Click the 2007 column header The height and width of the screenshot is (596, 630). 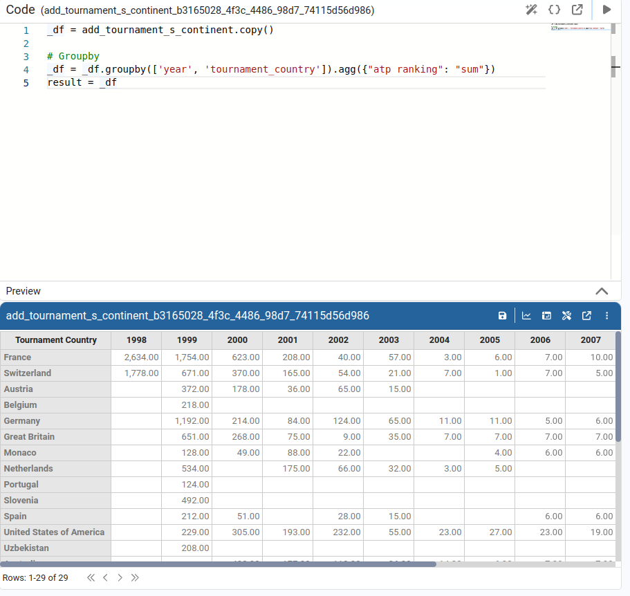[x=591, y=340]
